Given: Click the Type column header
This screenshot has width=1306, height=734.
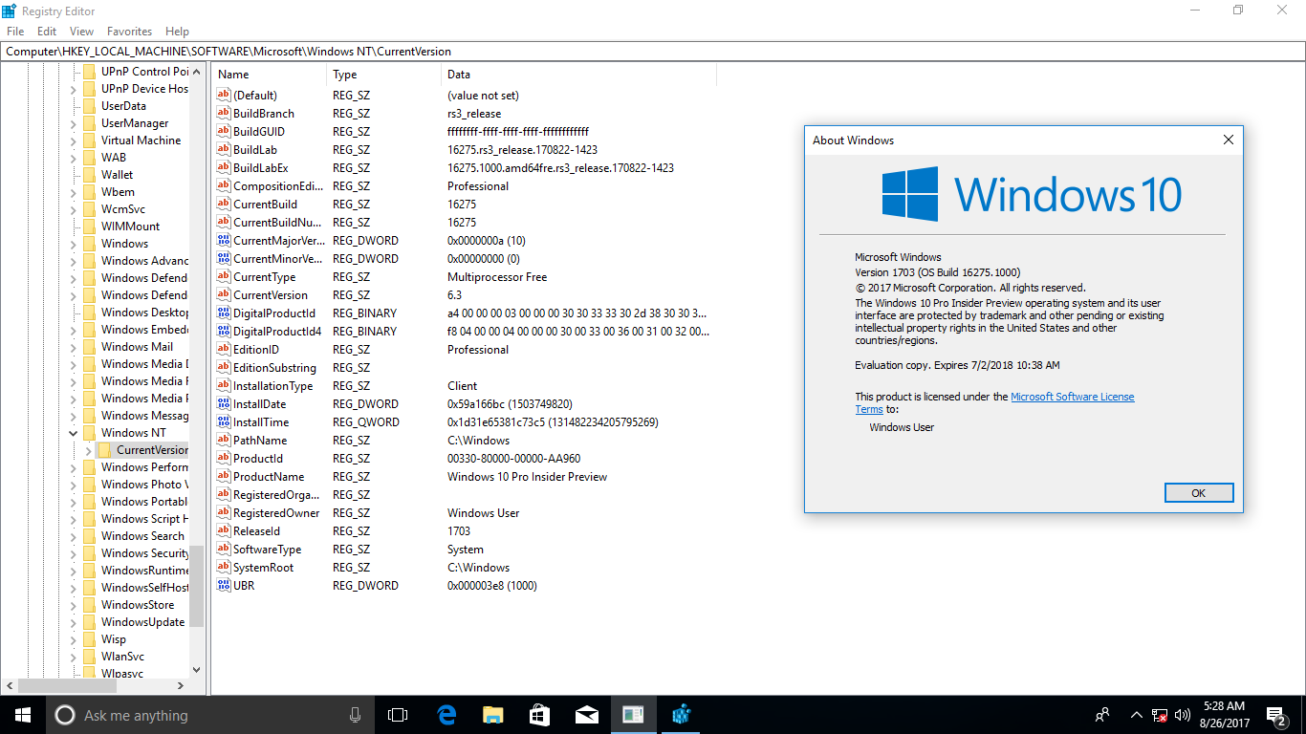Looking at the screenshot, I should click(383, 75).
